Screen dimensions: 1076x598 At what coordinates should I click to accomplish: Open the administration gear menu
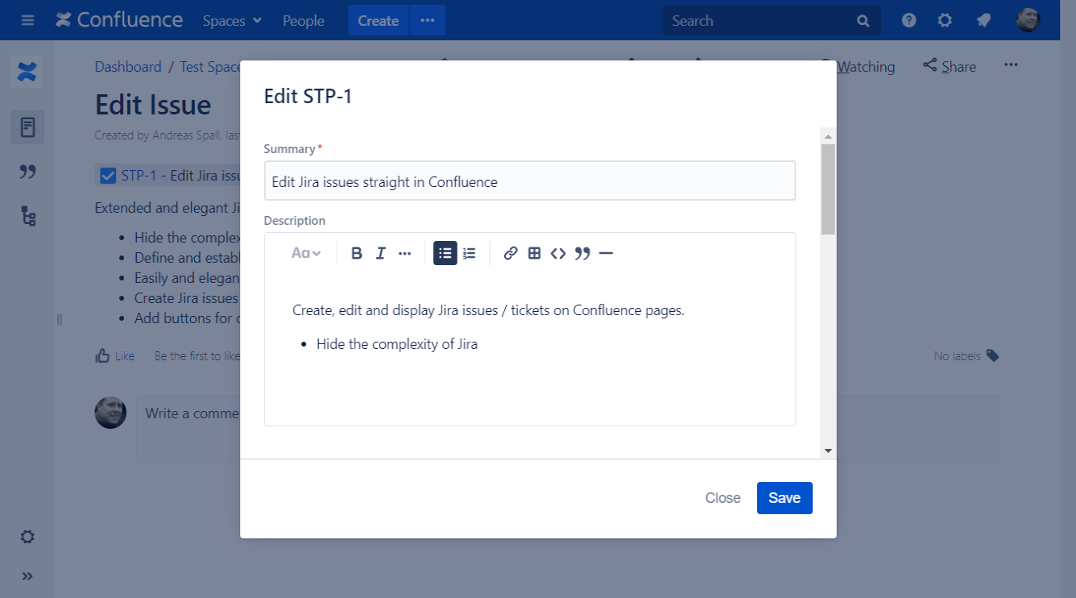(946, 21)
